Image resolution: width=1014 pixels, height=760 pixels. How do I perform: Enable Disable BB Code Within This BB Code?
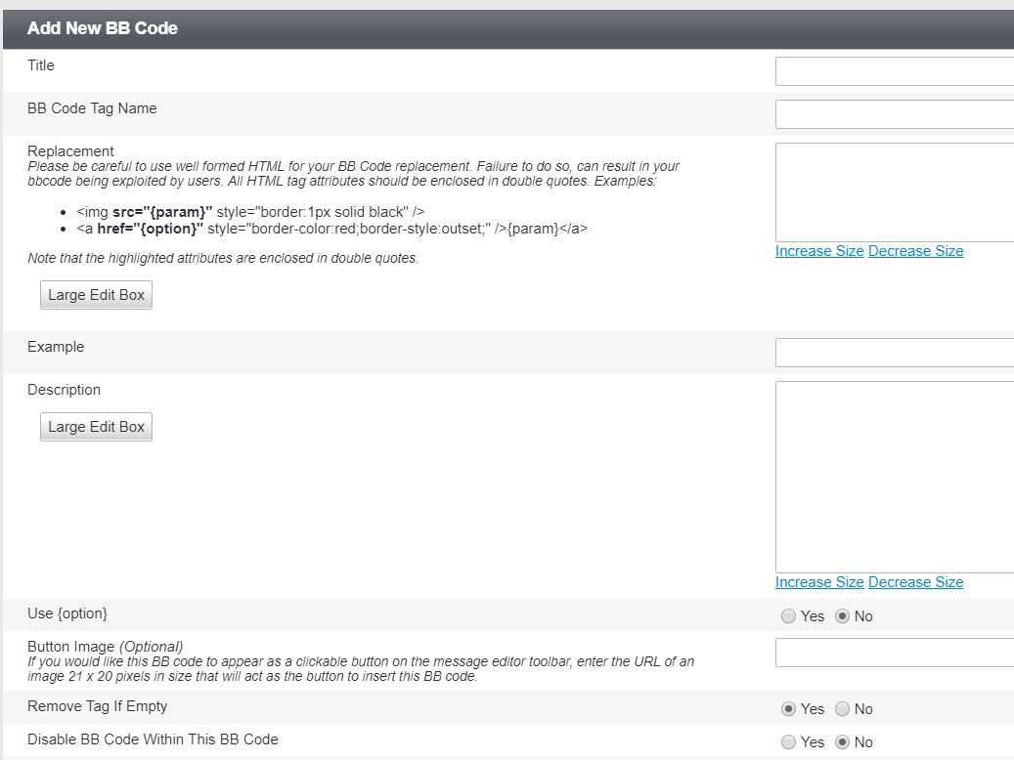coord(788,742)
